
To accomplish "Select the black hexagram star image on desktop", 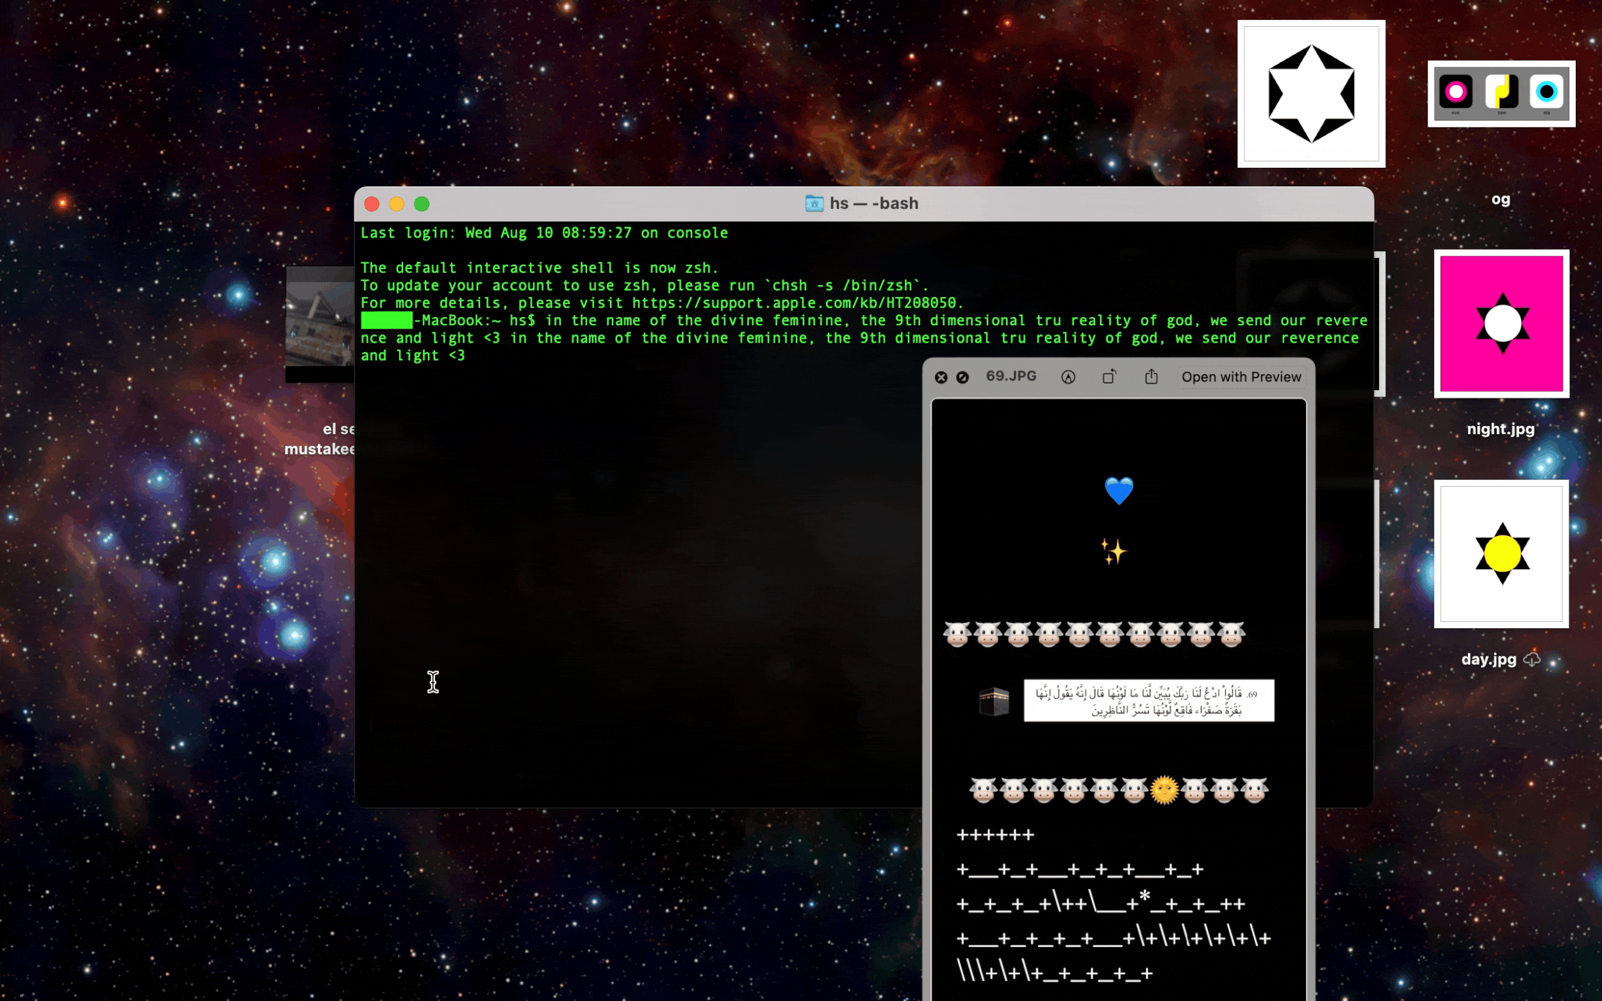I will (x=1310, y=94).
